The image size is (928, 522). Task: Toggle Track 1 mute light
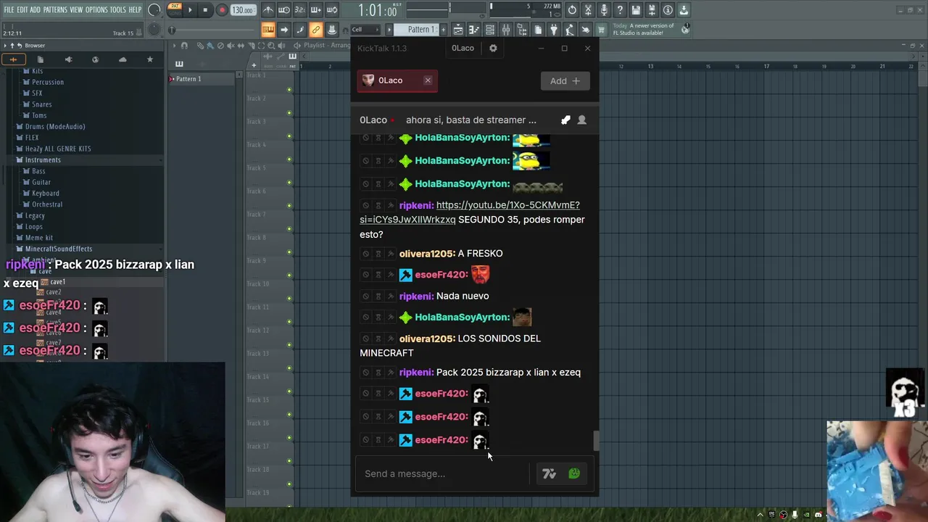[289, 90]
